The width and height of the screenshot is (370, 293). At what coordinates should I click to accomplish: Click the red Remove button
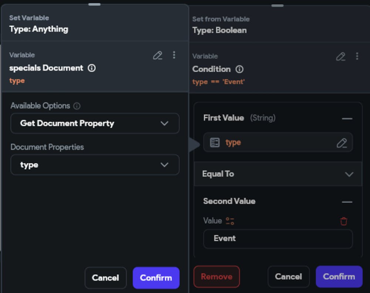point(216,277)
